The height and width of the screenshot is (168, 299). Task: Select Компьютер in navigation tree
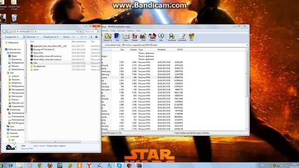[x=14, y=110]
